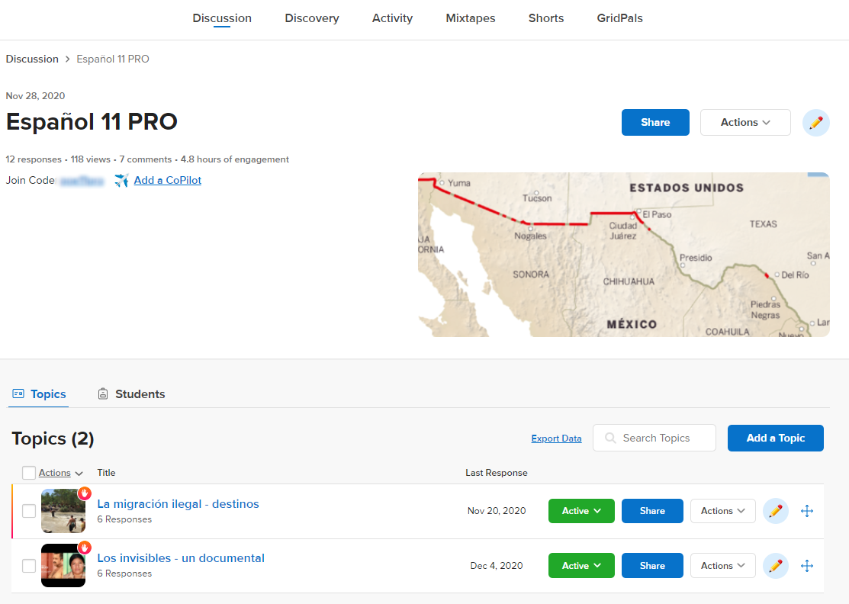Screen dimensions: 849x604
Task: Select the Los invisibles topic checkbox
Action: (x=29, y=566)
